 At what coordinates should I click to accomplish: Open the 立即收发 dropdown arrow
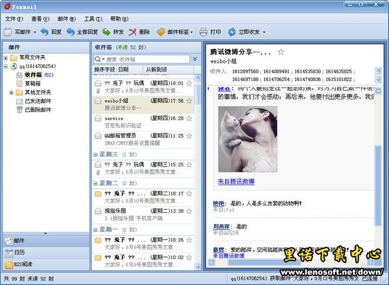click(x=264, y=32)
